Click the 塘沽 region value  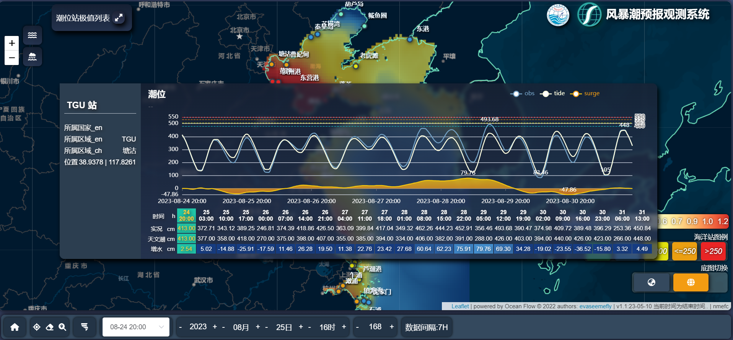pyautogui.click(x=129, y=151)
